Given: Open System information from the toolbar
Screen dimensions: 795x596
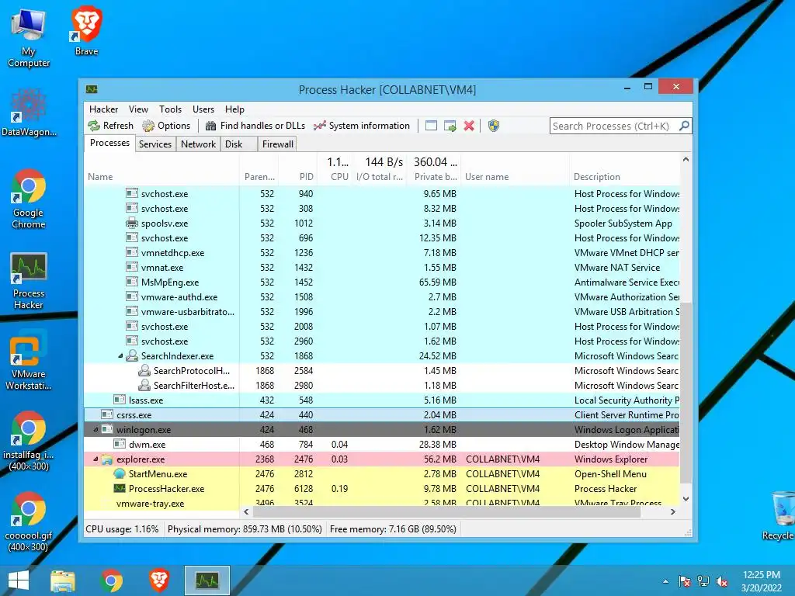Looking at the screenshot, I should click(362, 126).
